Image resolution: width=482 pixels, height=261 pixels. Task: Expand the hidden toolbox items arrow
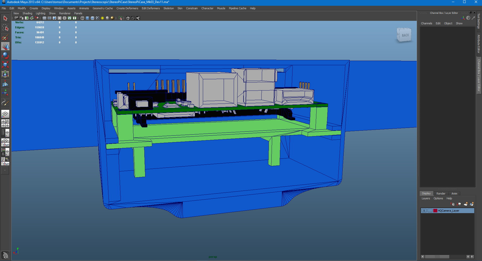(5, 171)
